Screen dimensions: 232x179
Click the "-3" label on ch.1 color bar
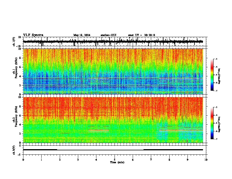coord(216,59)
